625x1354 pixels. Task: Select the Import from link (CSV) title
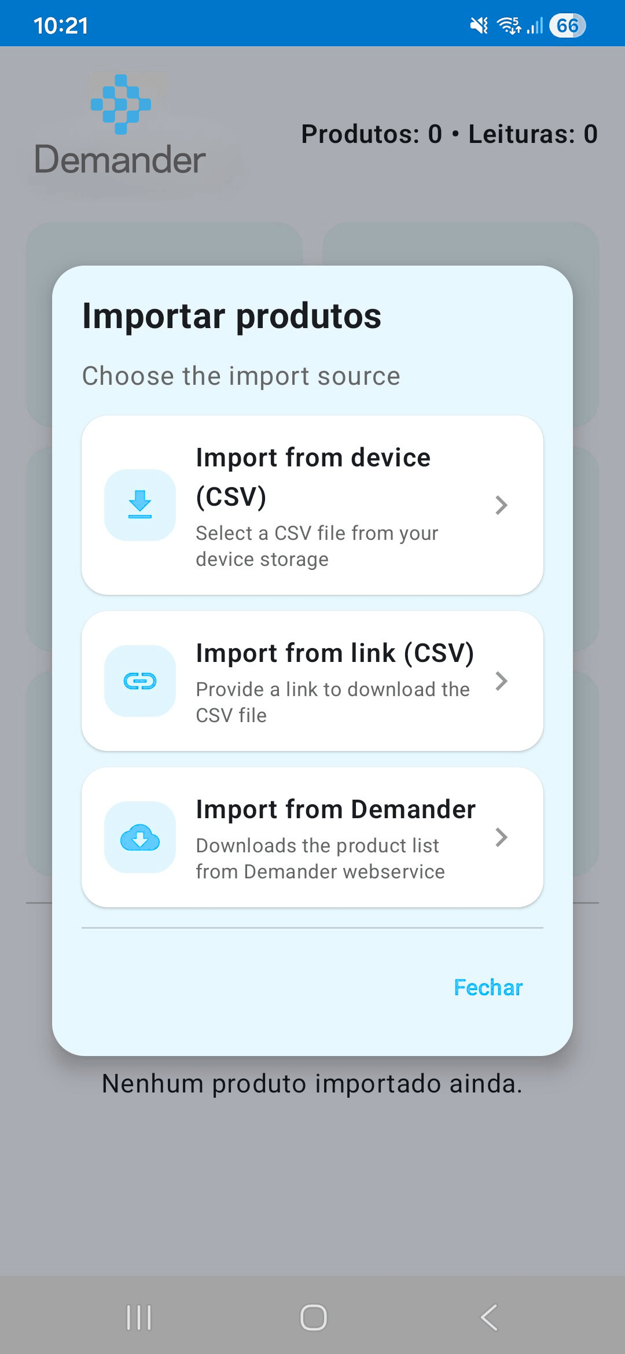click(334, 653)
